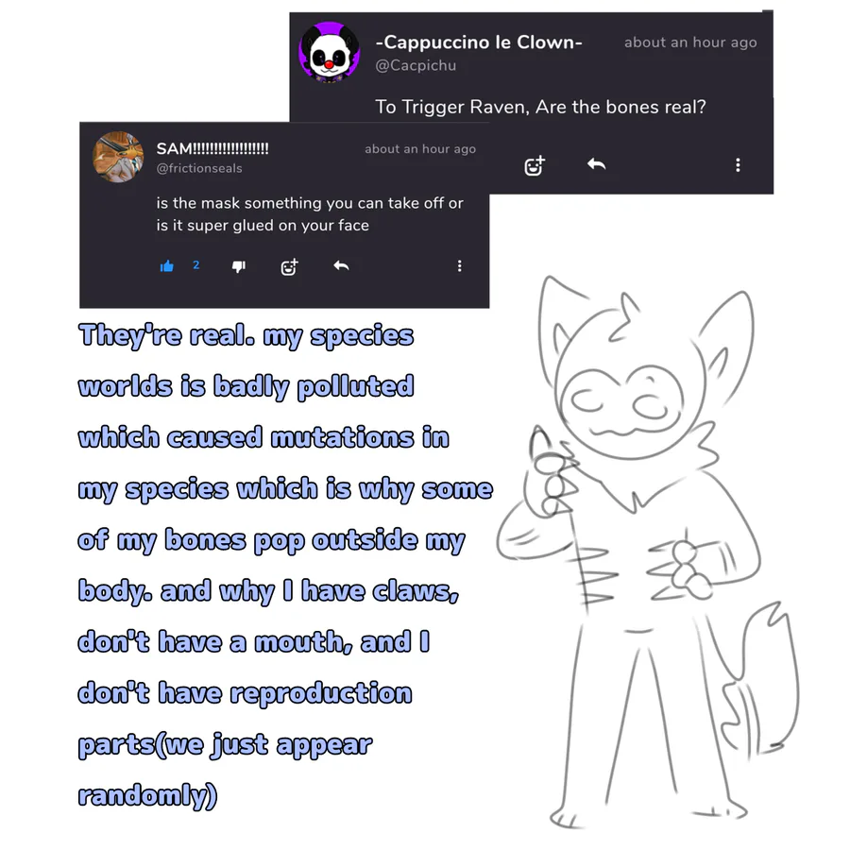The image size is (850, 850).
Task: Open the three-dot menu on SAM's comment
Action: (x=460, y=265)
